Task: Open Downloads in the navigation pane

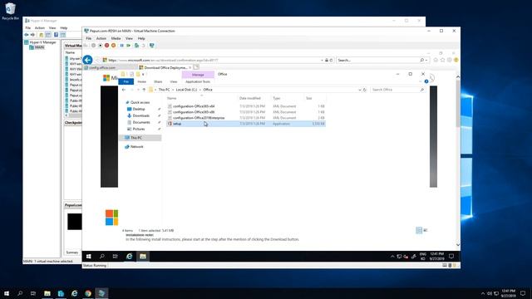Action: [140, 115]
